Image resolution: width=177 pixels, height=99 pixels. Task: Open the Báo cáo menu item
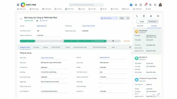(x=125, y=9)
